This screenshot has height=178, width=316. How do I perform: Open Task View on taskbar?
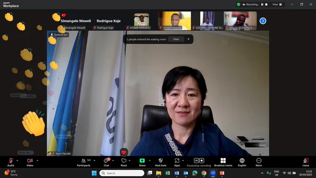(x=150, y=173)
